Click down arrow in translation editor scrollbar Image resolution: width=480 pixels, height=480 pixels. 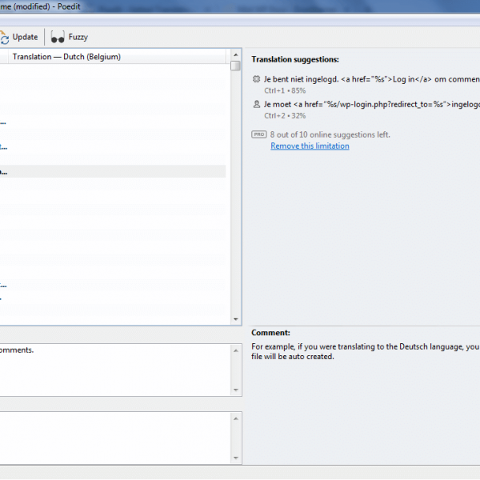[x=235, y=458]
